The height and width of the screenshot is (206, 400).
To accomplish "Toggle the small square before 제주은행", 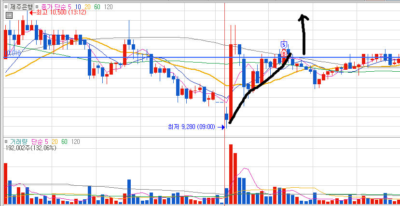I will 6,7.
